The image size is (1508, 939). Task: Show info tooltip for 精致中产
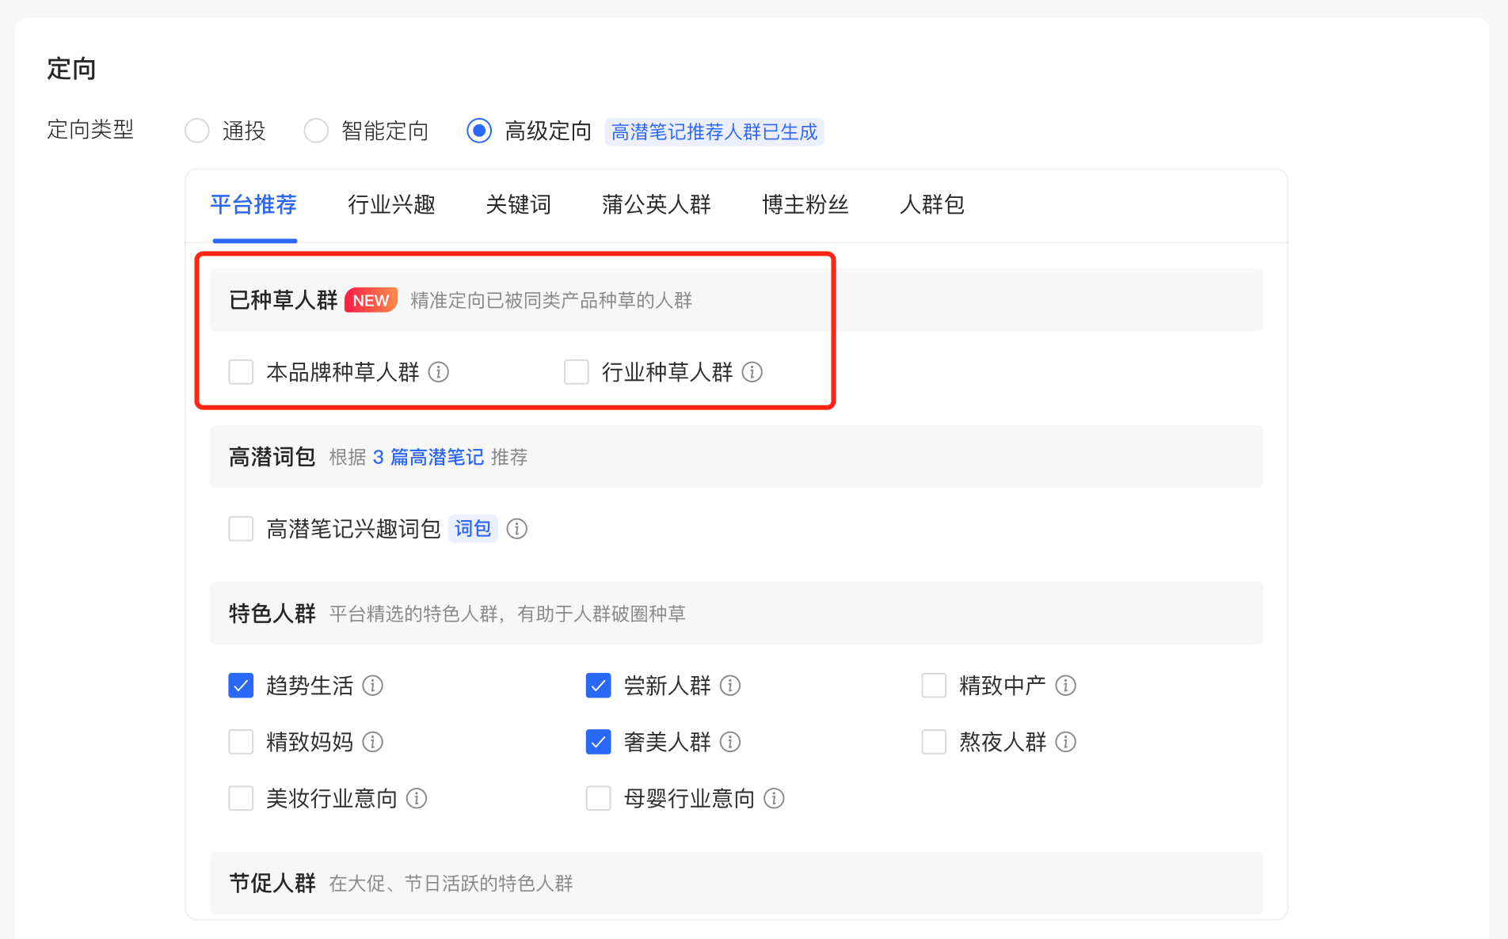click(x=1066, y=686)
